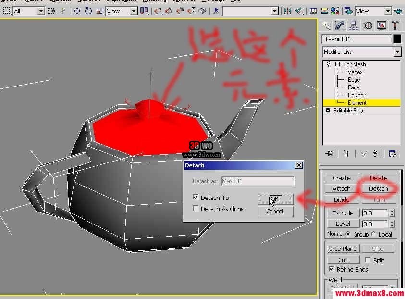Open the reference coordinate system View dropdown

click(134, 12)
